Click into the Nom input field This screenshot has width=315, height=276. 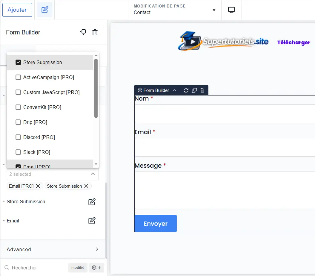[225, 114]
